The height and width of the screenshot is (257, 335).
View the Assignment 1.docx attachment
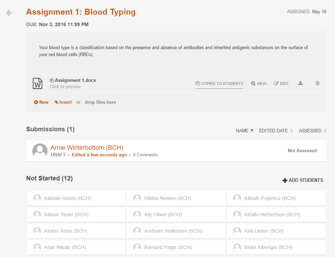(259, 84)
